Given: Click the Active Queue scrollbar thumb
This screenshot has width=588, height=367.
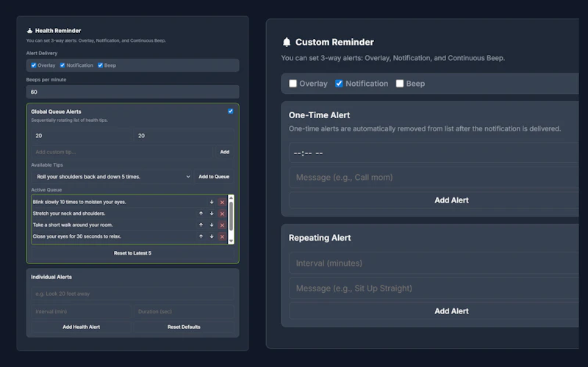Looking at the screenshot, I should coord(231,217).
